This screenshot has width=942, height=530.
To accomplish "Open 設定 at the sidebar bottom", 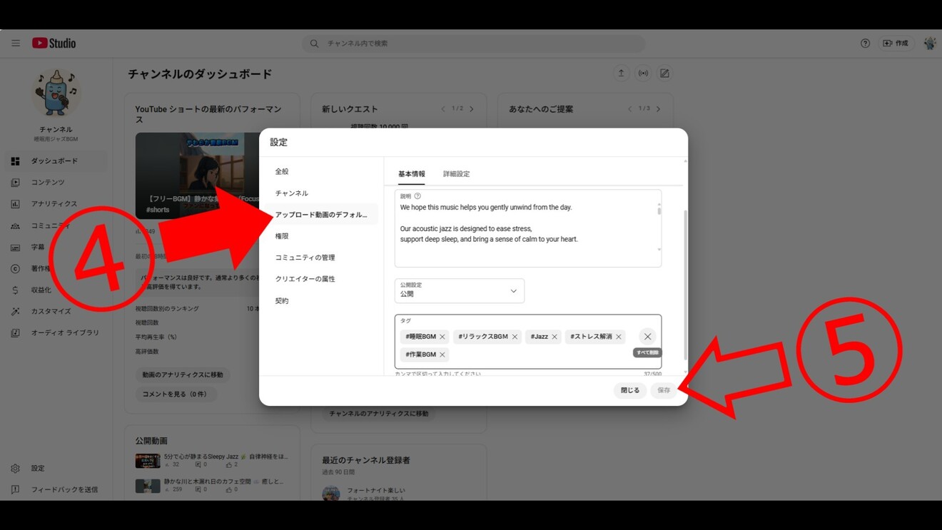I will (56, 468).
